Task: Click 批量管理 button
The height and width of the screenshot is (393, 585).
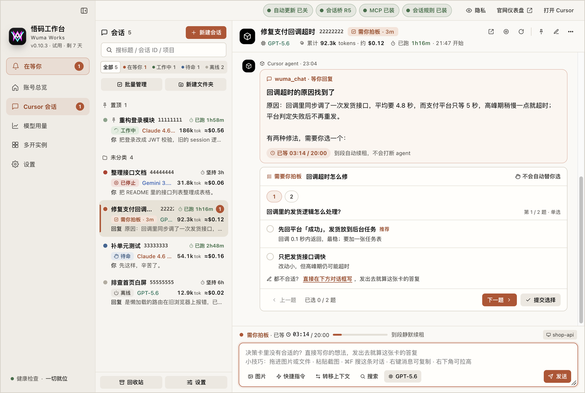Action: (132, 84)
